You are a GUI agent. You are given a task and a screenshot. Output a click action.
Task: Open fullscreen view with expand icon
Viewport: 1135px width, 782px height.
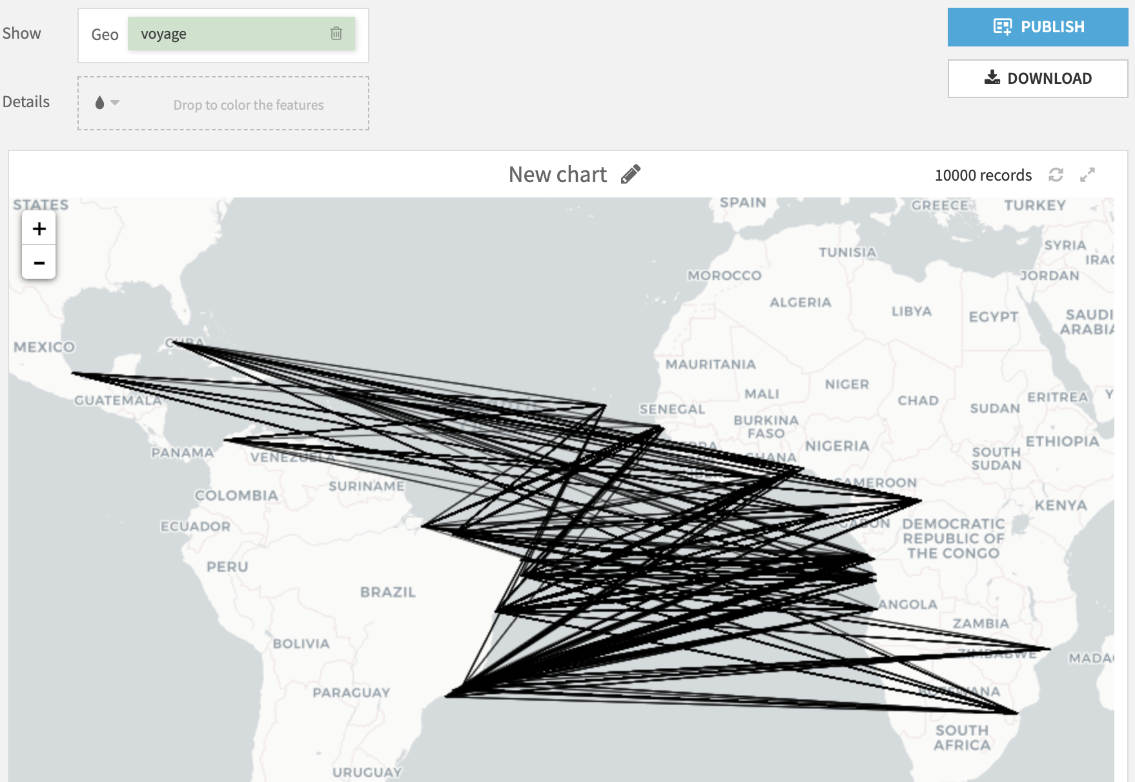[x=1089, y=175]
